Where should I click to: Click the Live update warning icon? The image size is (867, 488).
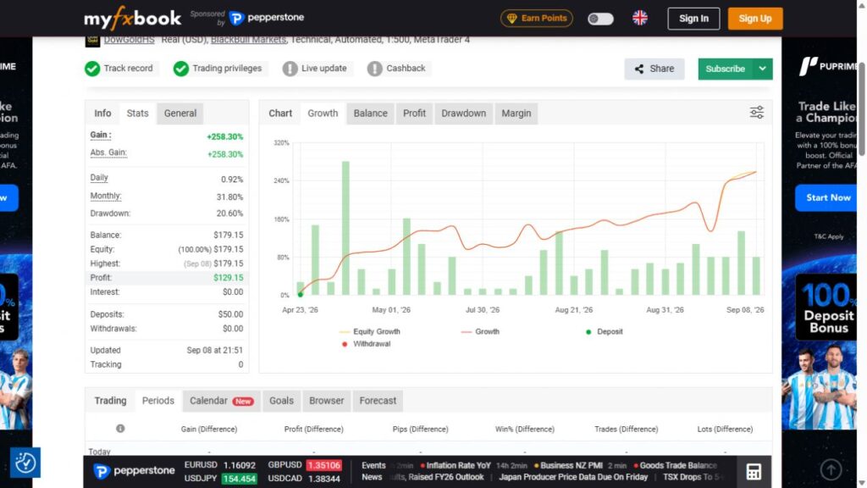click(290, 69)
